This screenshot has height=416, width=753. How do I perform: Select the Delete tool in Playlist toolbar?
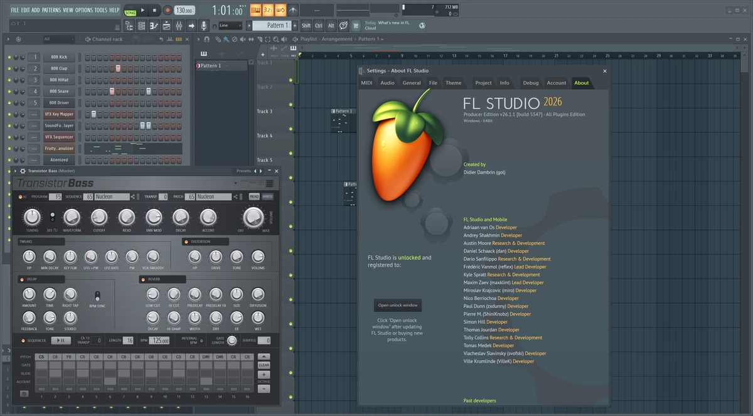pos(235,39)
